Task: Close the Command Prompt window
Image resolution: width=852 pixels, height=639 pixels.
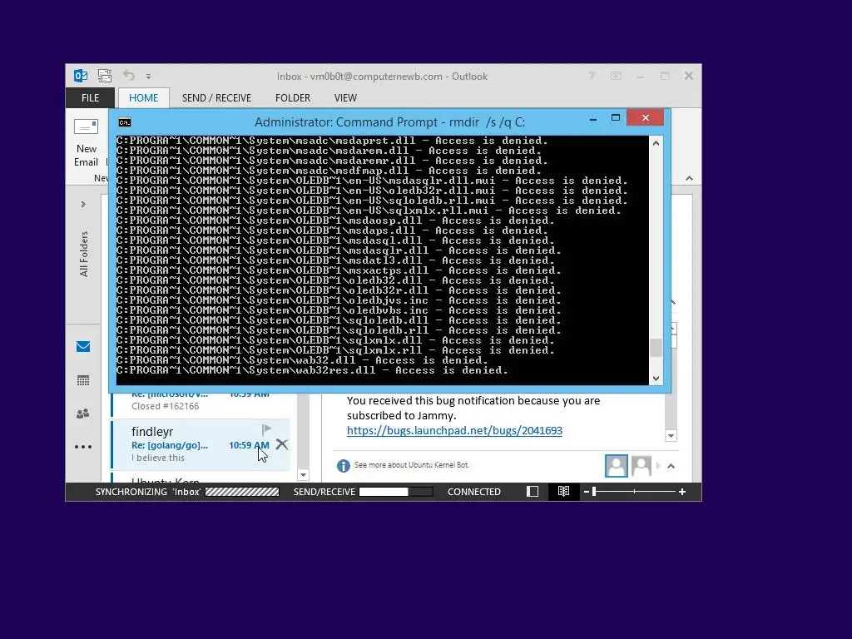Action: click(x=645, y=117)
